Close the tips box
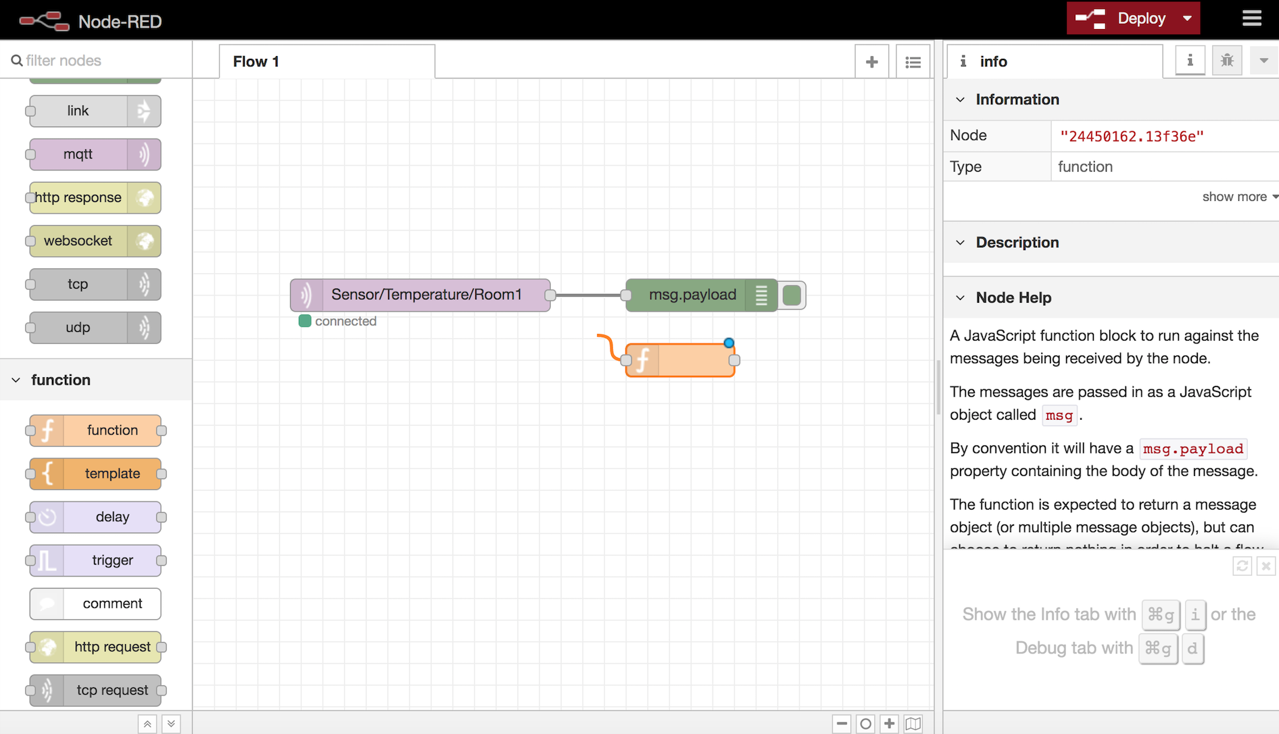 tap(1266, 566)
